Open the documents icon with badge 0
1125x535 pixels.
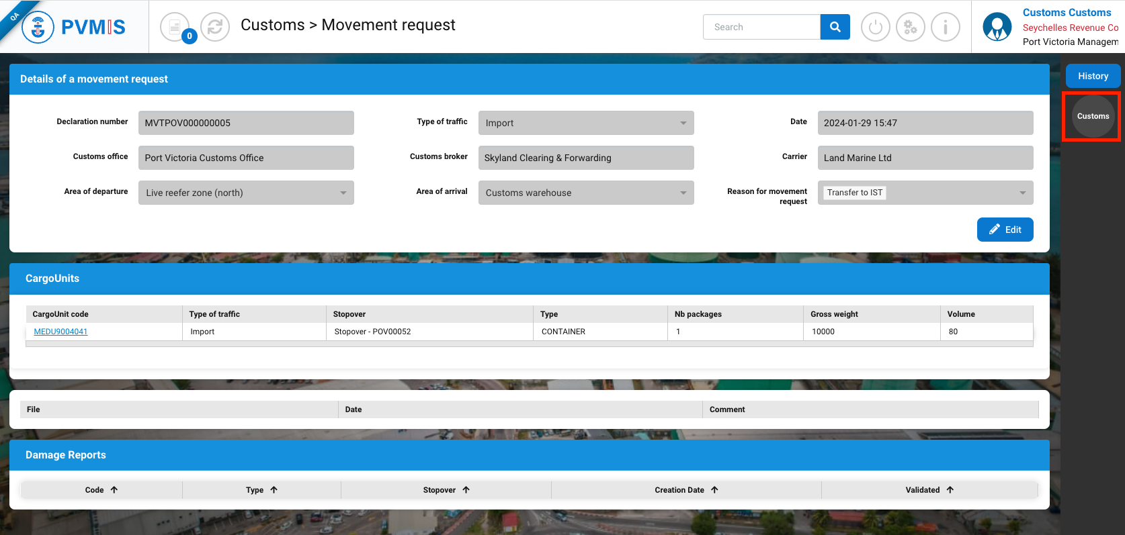[x=175, y=27]
